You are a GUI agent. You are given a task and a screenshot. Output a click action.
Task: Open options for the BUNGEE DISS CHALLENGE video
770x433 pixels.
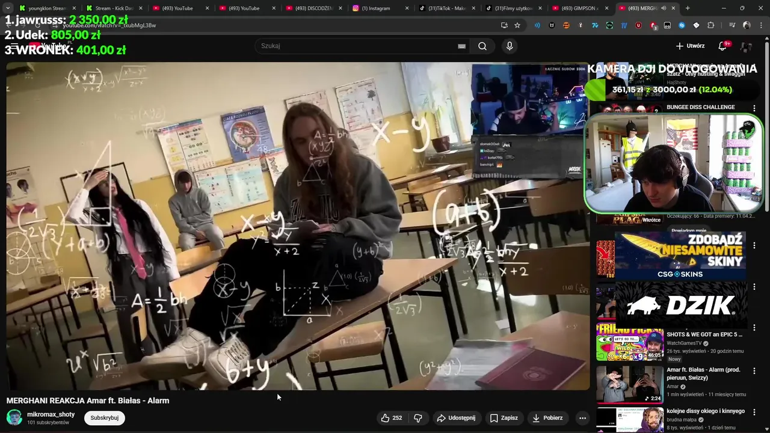click(x=754, y=108)
